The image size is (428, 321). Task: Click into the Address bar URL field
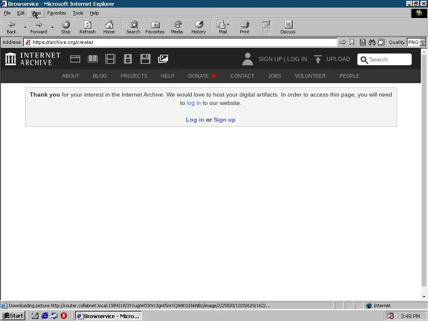click(x=180, y=42)
